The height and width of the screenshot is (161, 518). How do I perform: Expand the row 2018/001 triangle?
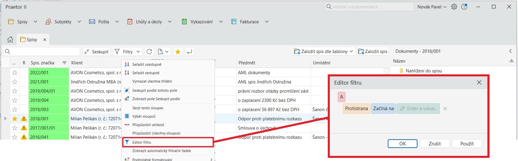pyautogui.click(x=6, y=118)
